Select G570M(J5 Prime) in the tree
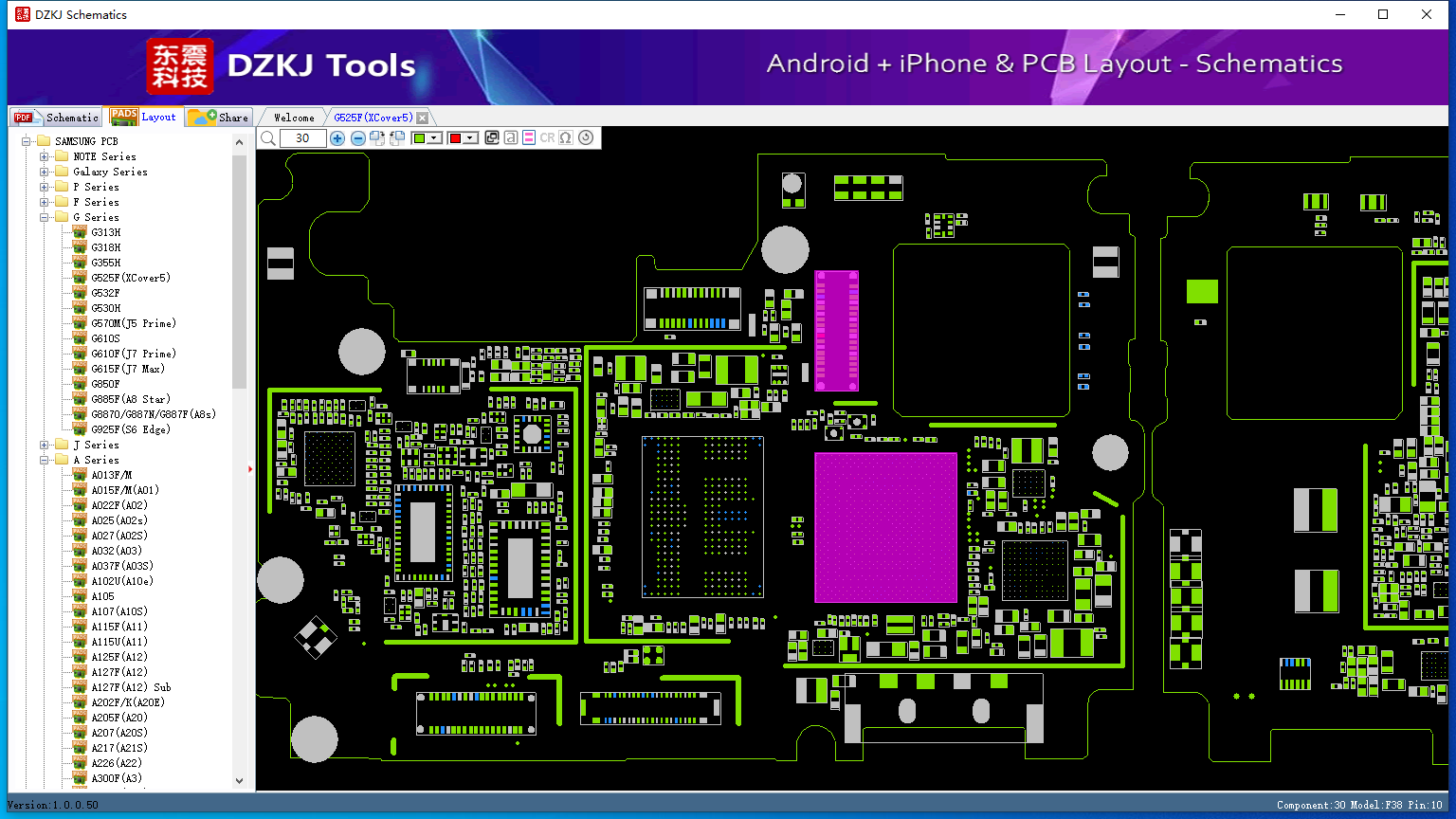1456x819 pixels. [134, 323]
